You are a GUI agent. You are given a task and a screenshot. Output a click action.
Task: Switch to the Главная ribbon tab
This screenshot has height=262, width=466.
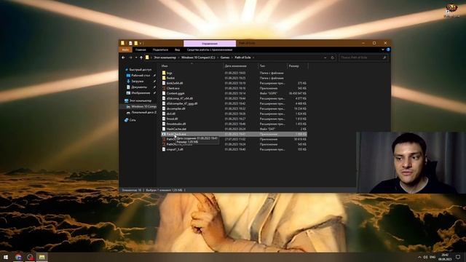(x=141, y=49)
